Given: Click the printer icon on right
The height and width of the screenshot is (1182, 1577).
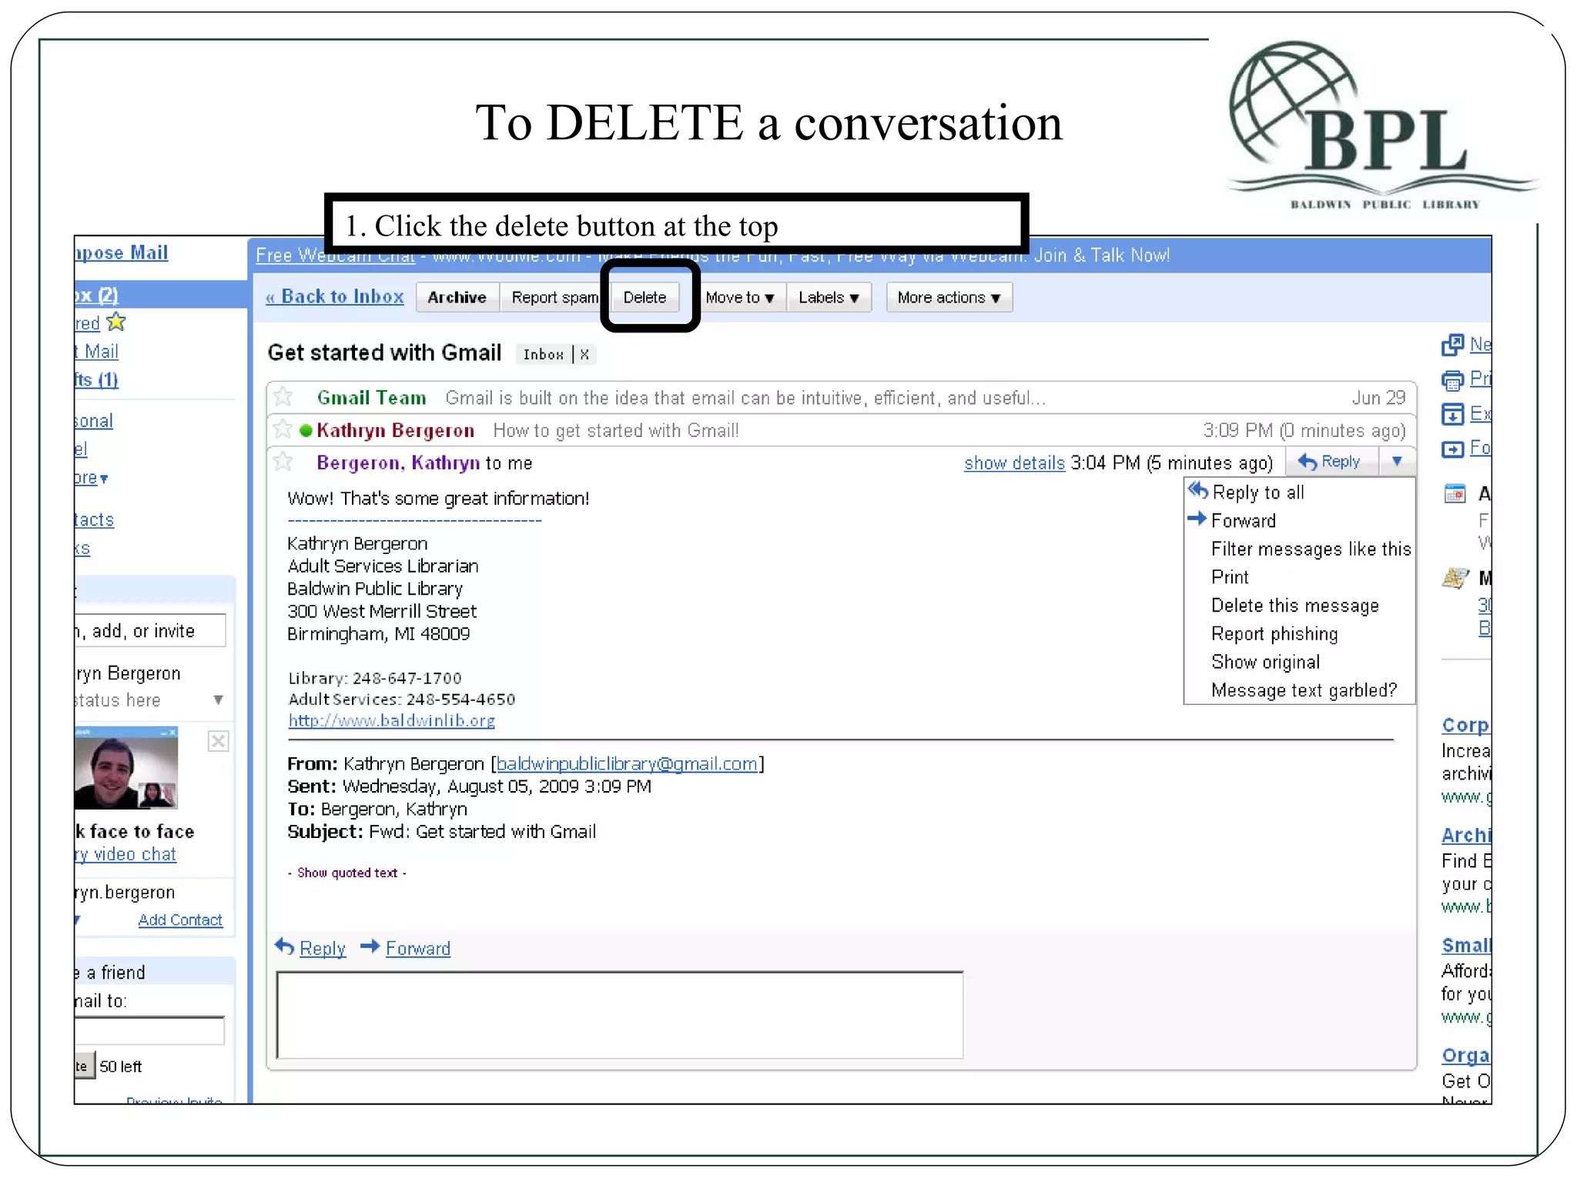Looking at the screenshot, I should (1452, 379).
